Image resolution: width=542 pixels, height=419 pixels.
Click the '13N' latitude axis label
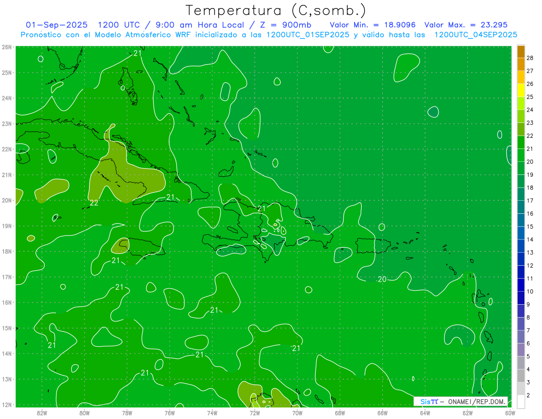pyautogui.click(x=7, y=379)
